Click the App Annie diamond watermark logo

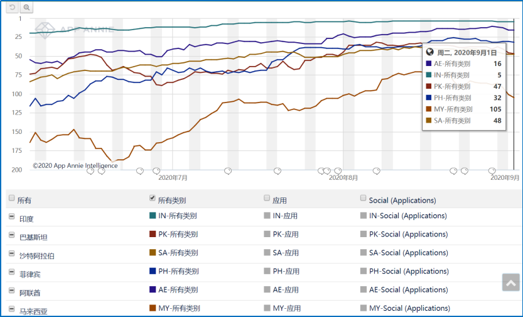[44, 28]
